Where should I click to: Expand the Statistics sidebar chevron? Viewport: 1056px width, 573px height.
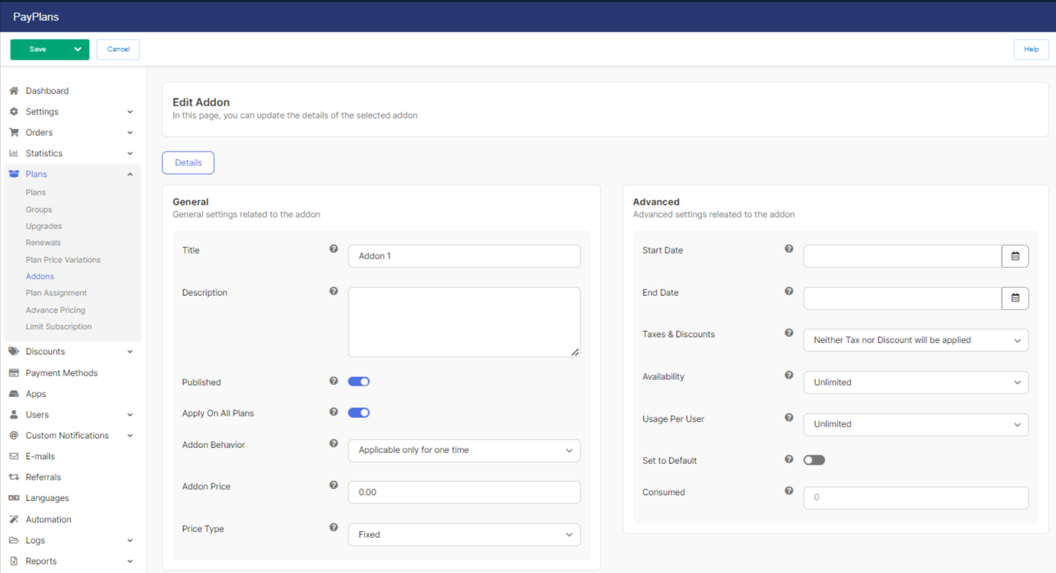pos(130,154)
